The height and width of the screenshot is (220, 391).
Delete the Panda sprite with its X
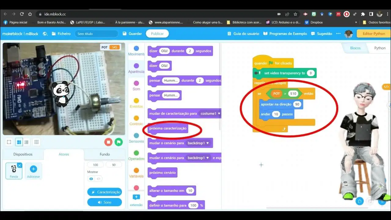[x=20, y=165]
